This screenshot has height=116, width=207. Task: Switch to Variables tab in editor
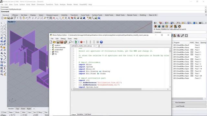pyautogui.click(x=80, y=114)
